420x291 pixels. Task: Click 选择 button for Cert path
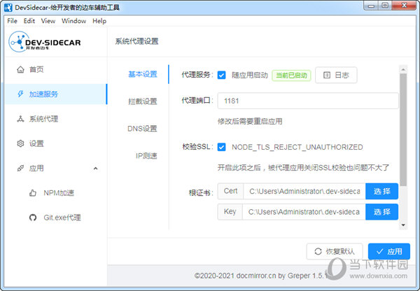(381, 191)
